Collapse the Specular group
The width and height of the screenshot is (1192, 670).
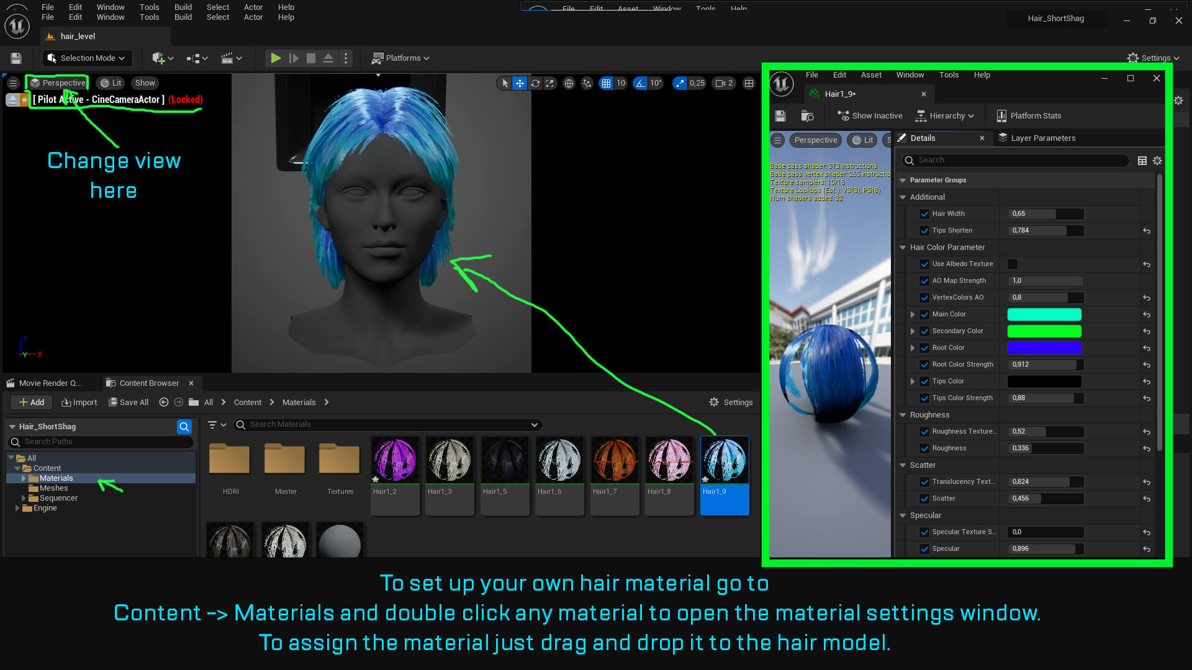point(903,516)
